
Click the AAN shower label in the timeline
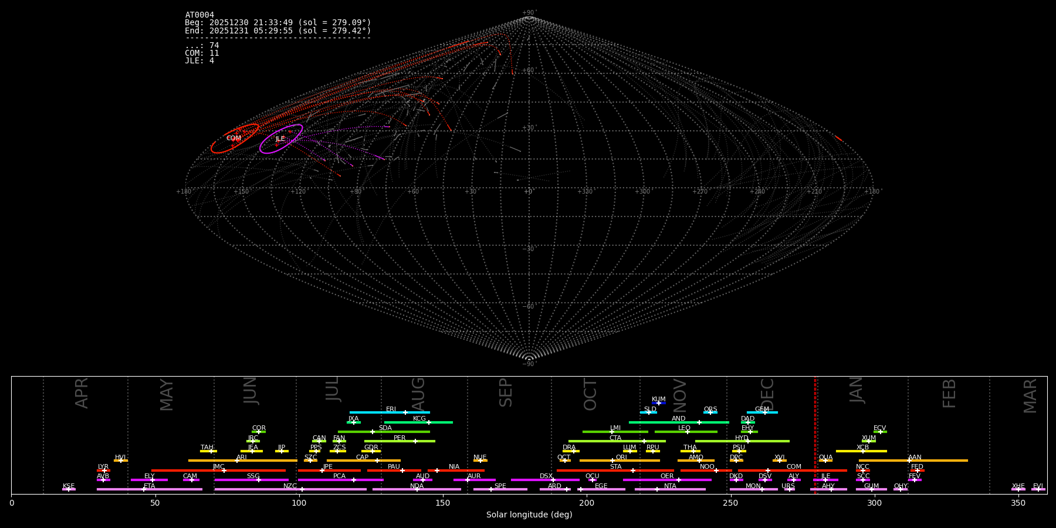[915, 458]
